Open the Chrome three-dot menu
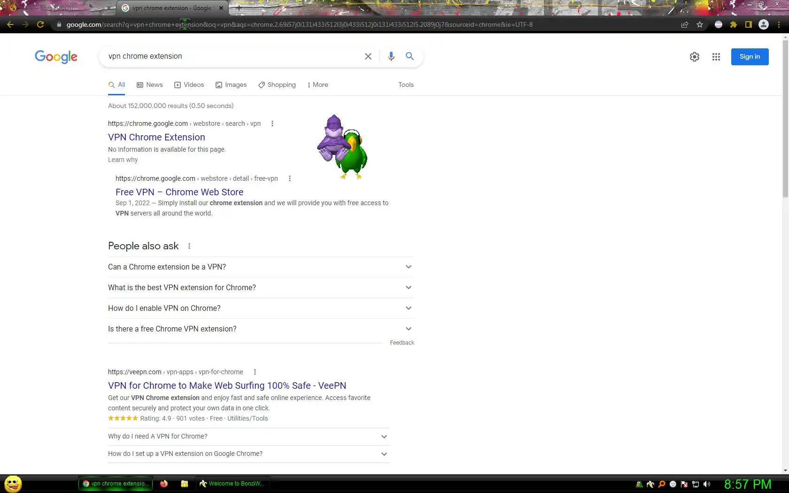Viewport: 789px width, 493px height. pyautogui.click(x=779, y=24)
